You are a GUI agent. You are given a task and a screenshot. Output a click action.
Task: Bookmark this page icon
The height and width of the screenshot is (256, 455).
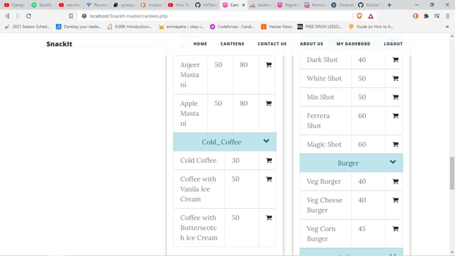71,16
